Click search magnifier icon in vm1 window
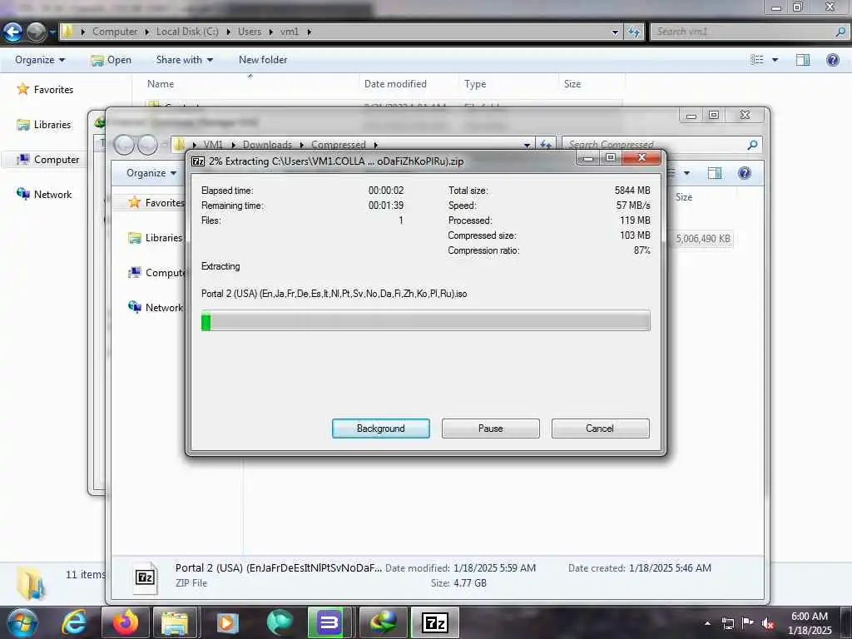The image size is (852, 639). click(840, 32)
